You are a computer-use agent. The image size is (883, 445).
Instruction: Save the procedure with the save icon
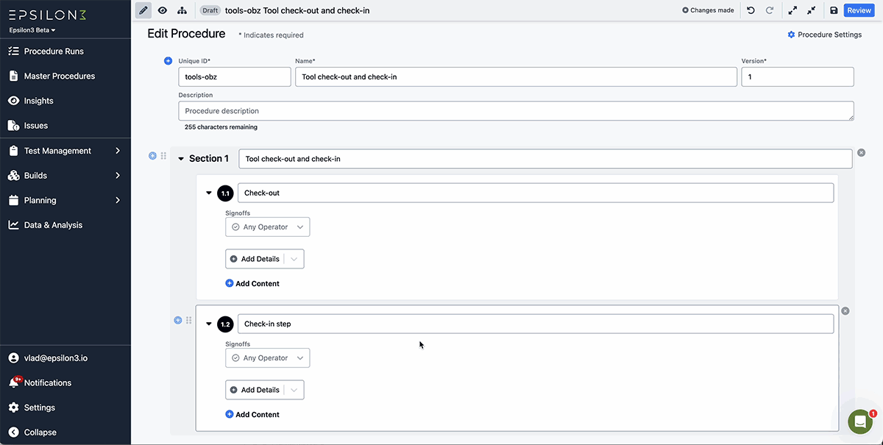click(834, 10)
